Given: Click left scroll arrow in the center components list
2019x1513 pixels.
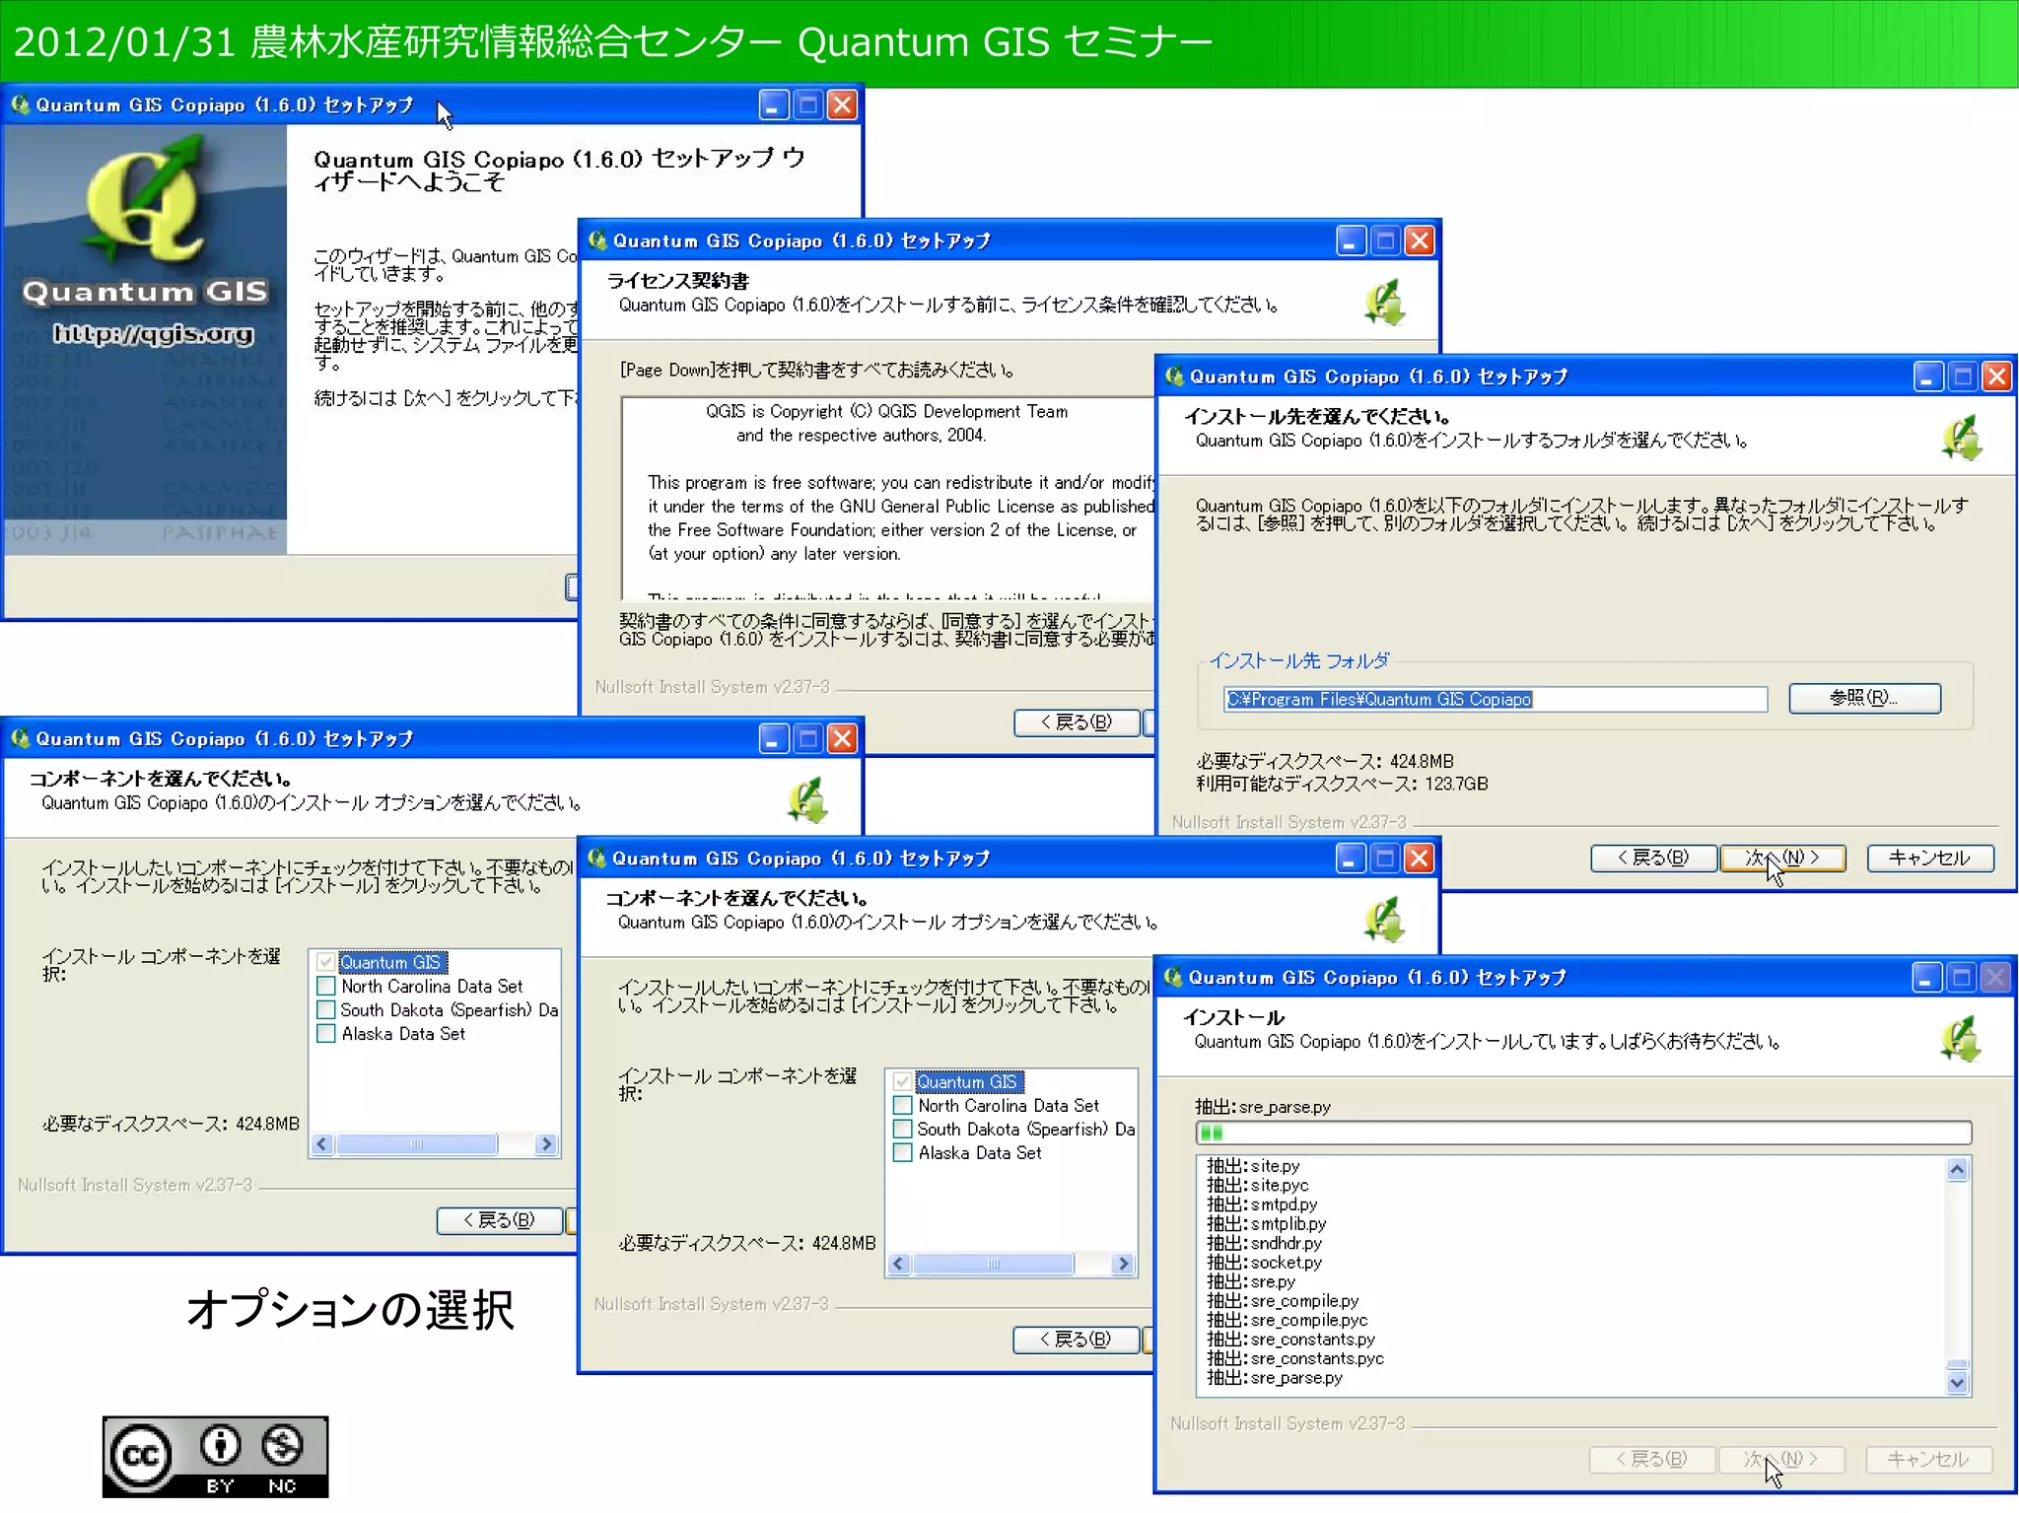Looking at the screenshot, I should 898,1264.
